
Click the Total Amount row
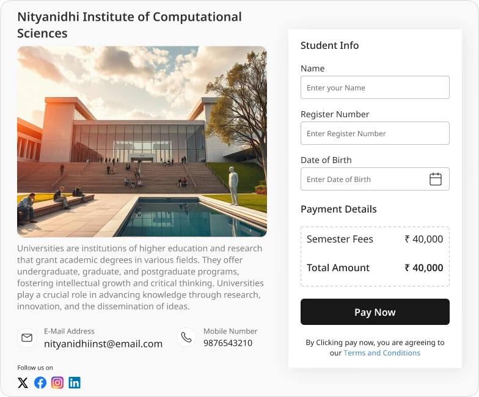click(375, 268)
